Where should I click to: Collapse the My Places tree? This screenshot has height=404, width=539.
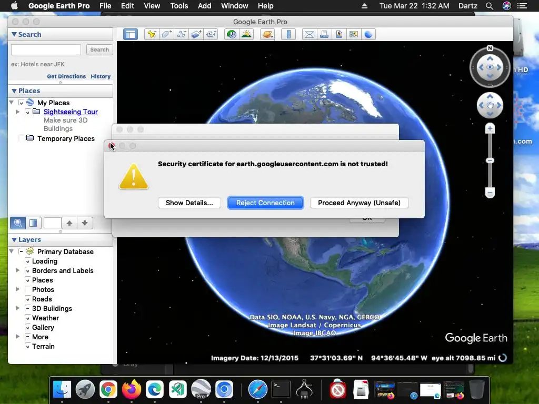pyautogui.click(x=12, y=103)
